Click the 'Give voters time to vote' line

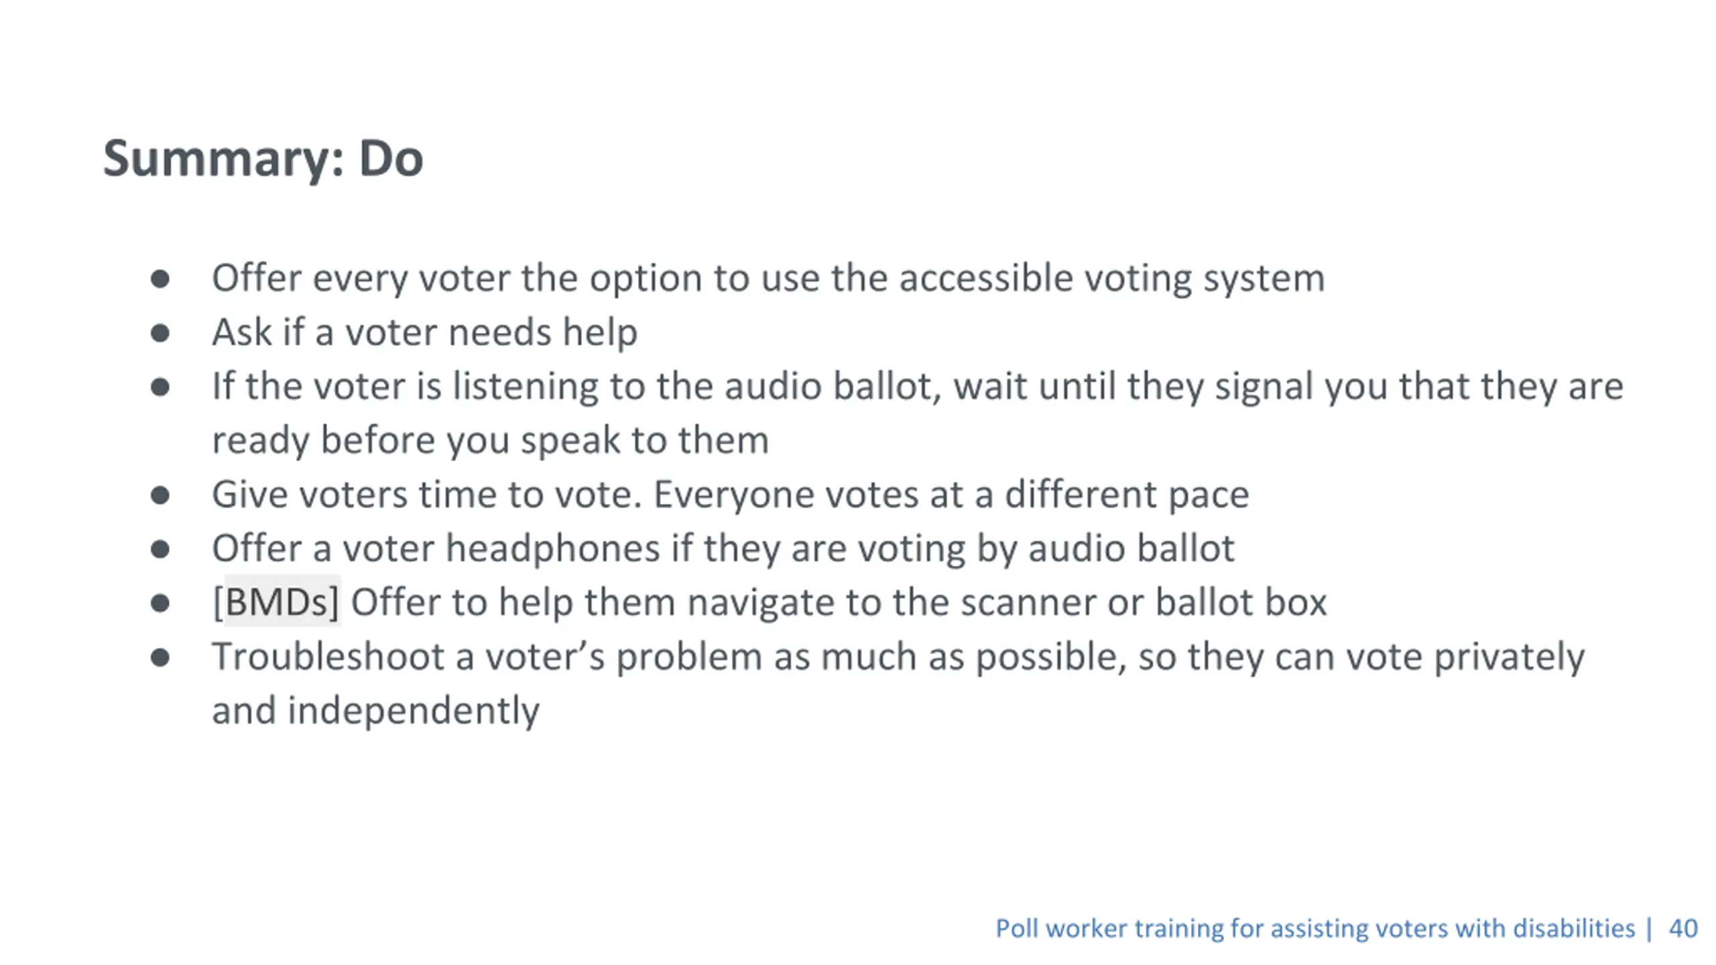pyautogui.click(x=731, y=495)
